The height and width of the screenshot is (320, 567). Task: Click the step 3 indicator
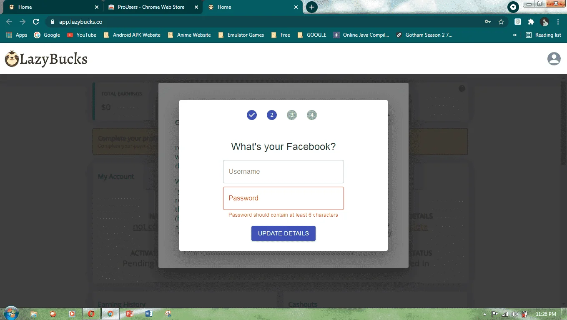coord(292,115)
